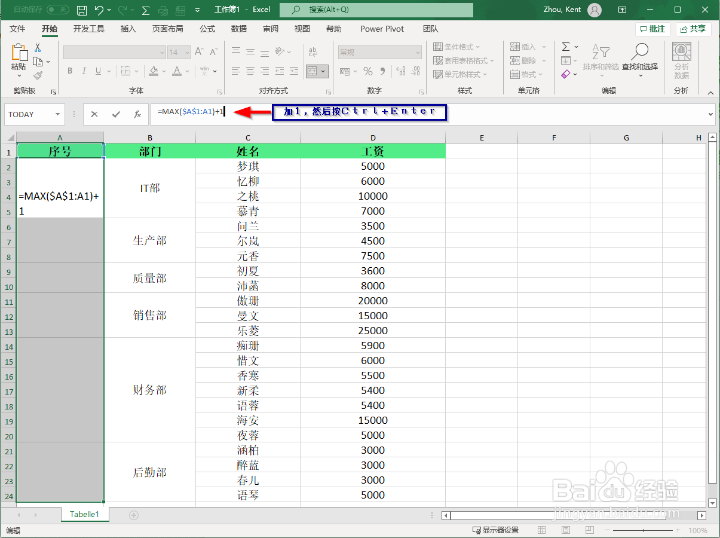Click the Decrease Decimal icon

415,71
